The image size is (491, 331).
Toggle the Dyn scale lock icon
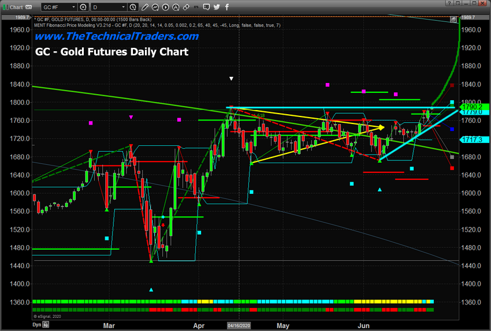click(46, 325)
